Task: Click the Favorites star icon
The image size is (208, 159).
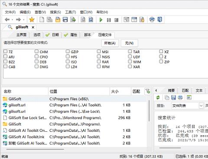Action: click(32, 19)
